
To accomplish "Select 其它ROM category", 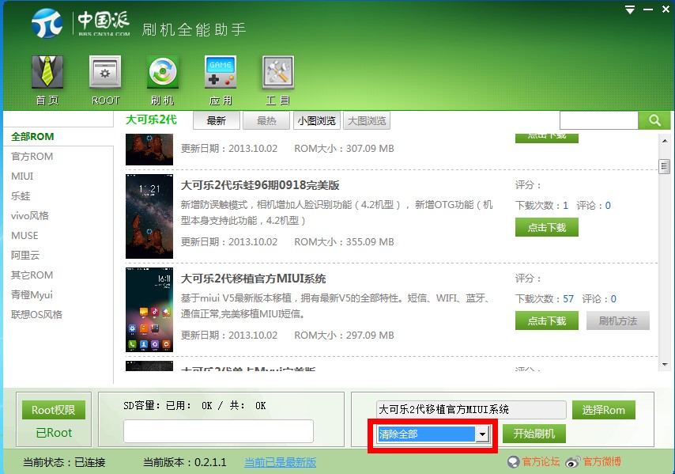I will coord(32,275).
